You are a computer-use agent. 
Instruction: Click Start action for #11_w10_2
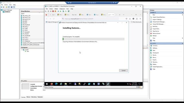[x=154, y=50]
